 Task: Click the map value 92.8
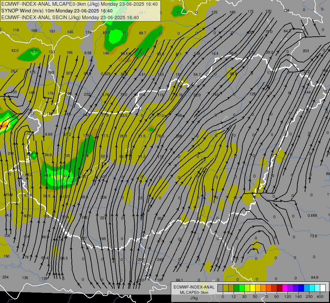[x=233, y=74]
